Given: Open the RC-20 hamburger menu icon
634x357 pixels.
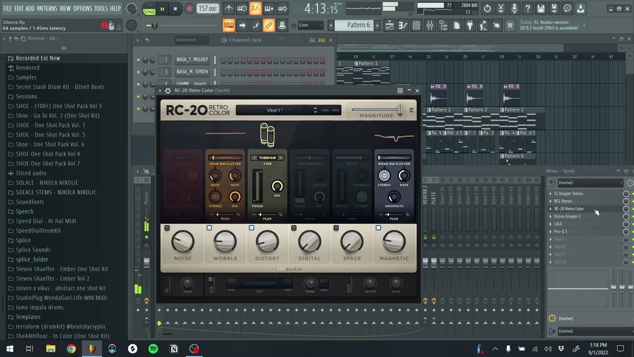Looking at the screenshot, I should pyautogui.click(x=411, y=110).
